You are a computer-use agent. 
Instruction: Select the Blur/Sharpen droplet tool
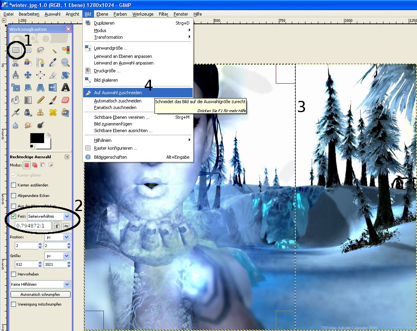tap(16, 125)
